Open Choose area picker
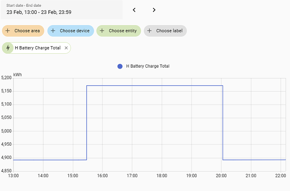Viewport: 290px width, 191px height. (23, 31)
